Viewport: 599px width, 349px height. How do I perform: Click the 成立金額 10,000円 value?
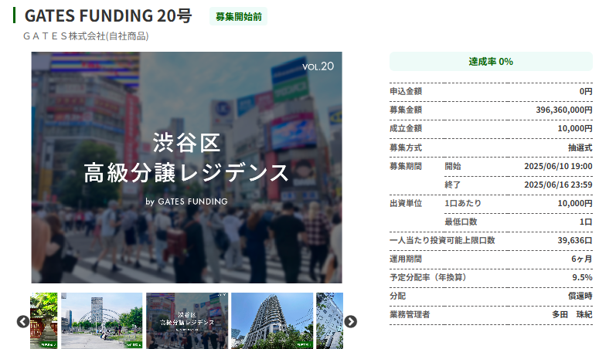click(575, 129)
